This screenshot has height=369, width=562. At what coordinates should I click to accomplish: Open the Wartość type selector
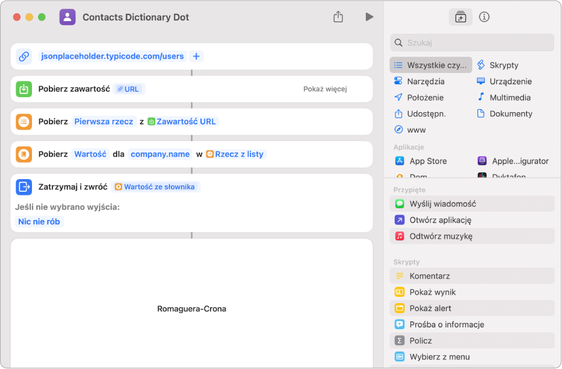91,154
